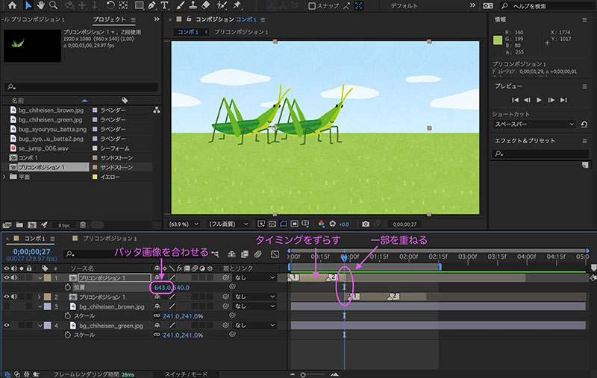The width and height of the screenshot is (597, 378).
Task: Click the Play button in preview panel
Action: (x=539, y=100)
